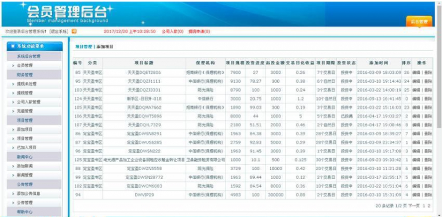Expand the arrow next to 提现未处理

(13, 84)
